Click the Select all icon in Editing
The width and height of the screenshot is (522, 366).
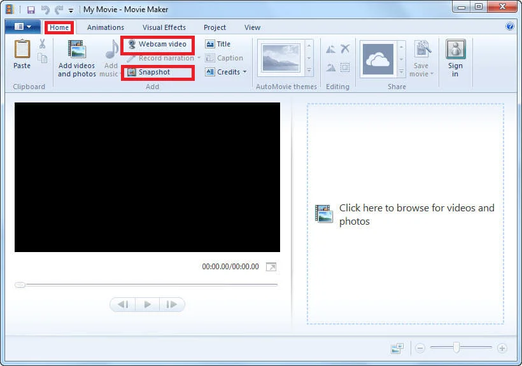tap(345, 67)
